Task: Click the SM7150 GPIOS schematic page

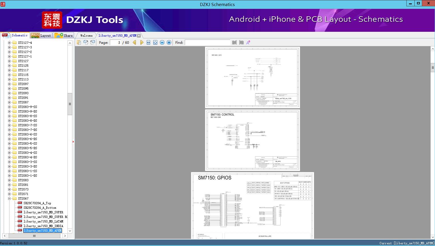Action: [x=253, y=206]
